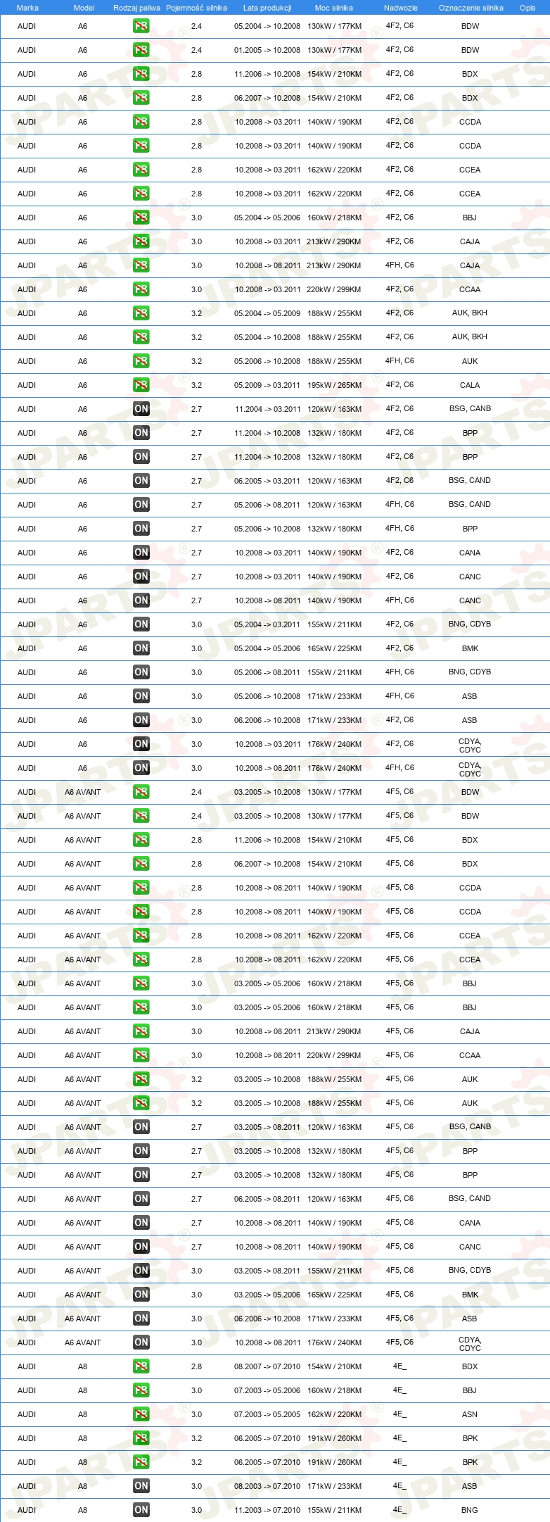Click the ON diesel icon for A6 Avant BMK 165kW
The image size is (550, 1522).
pyautogui.click(x=141, y=1295)
